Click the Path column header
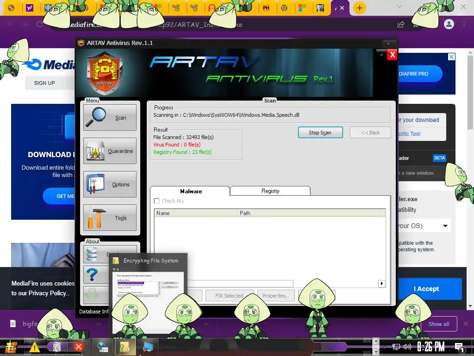 (x=312, y=213)
